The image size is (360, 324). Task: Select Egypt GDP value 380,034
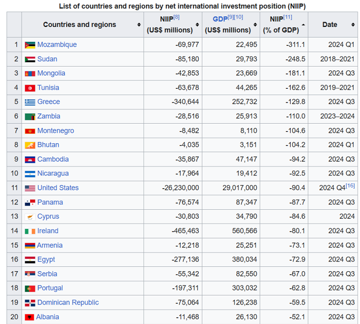tap(245, 260)
